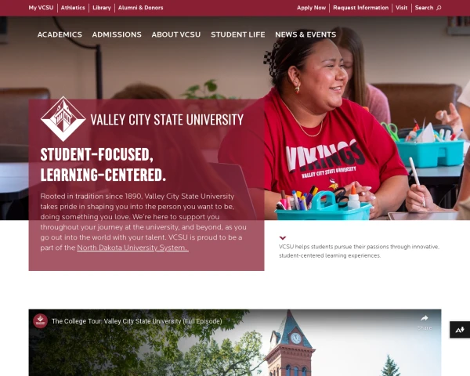Open the News & Events menu
The width and height of the screenshot is (470, 376).
[305, 34]
